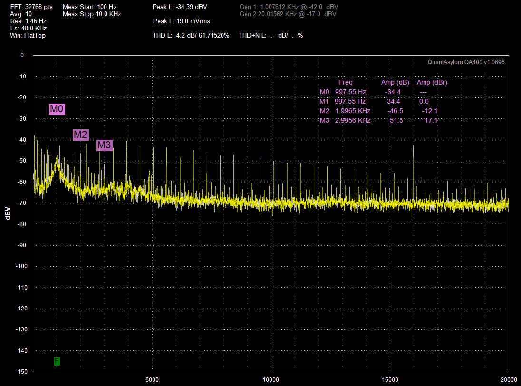Image resolution: width=521 pixels, height=386 pixels.
Task: Click the 20000 label on frequency axis
Action: point(509,380)
